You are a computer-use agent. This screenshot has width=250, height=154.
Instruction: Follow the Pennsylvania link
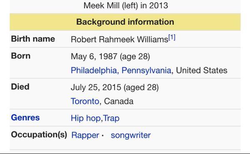tap(146, 71)
